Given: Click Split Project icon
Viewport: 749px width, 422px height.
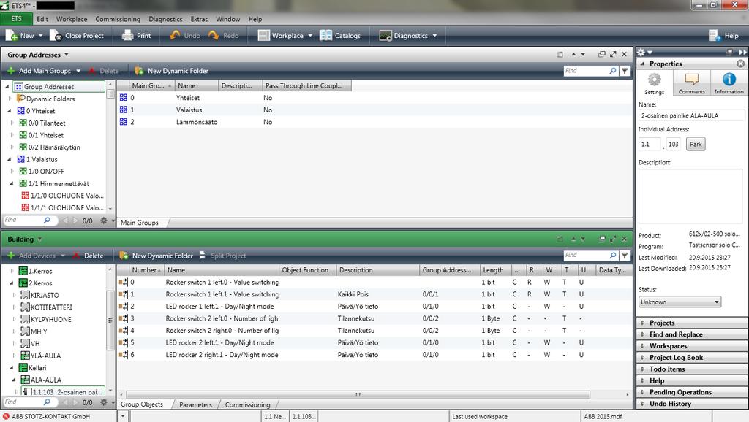Looking at the screenshot, I should [x=203, y=256].
